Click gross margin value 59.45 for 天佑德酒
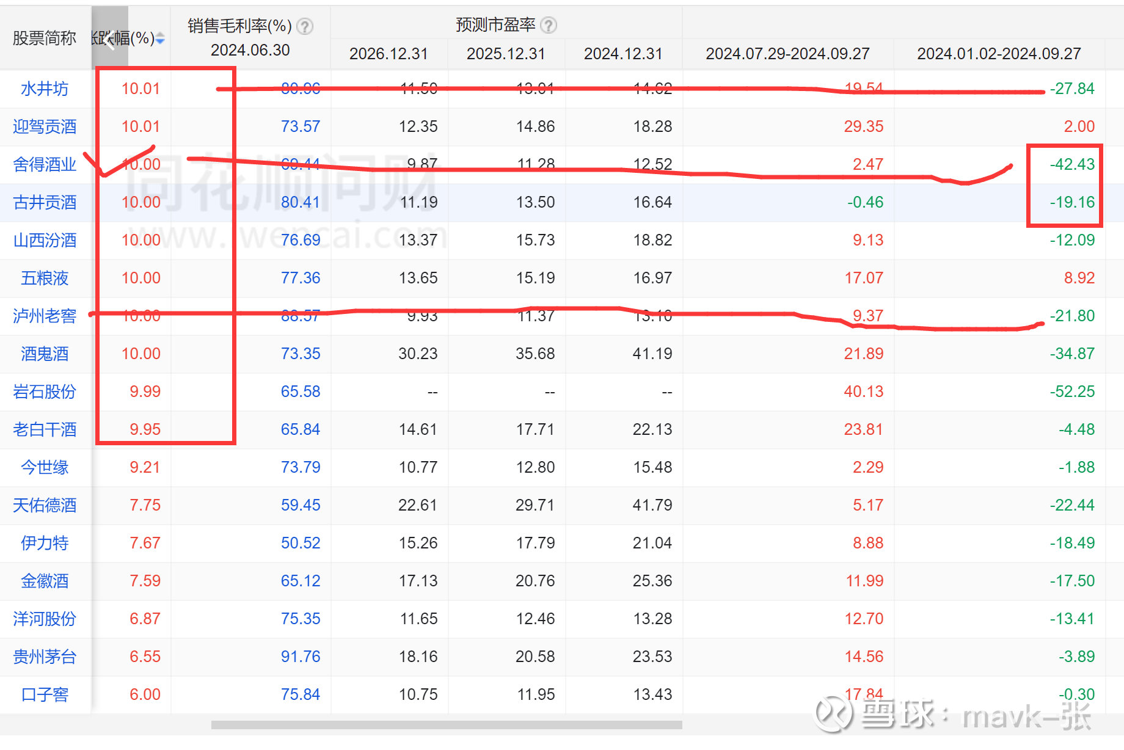 point(301,505)
